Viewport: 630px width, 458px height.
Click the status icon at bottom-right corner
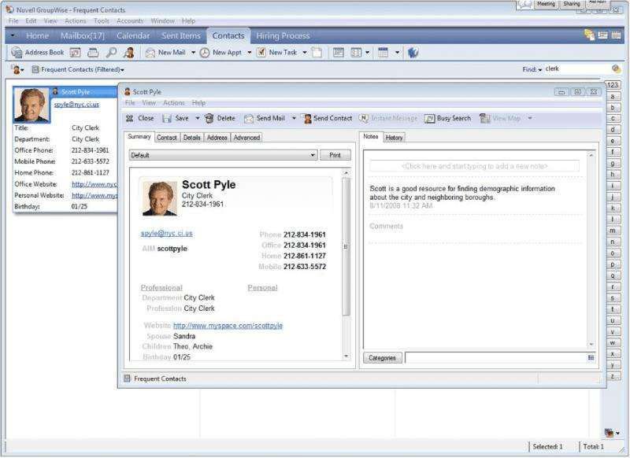[609, 433]
